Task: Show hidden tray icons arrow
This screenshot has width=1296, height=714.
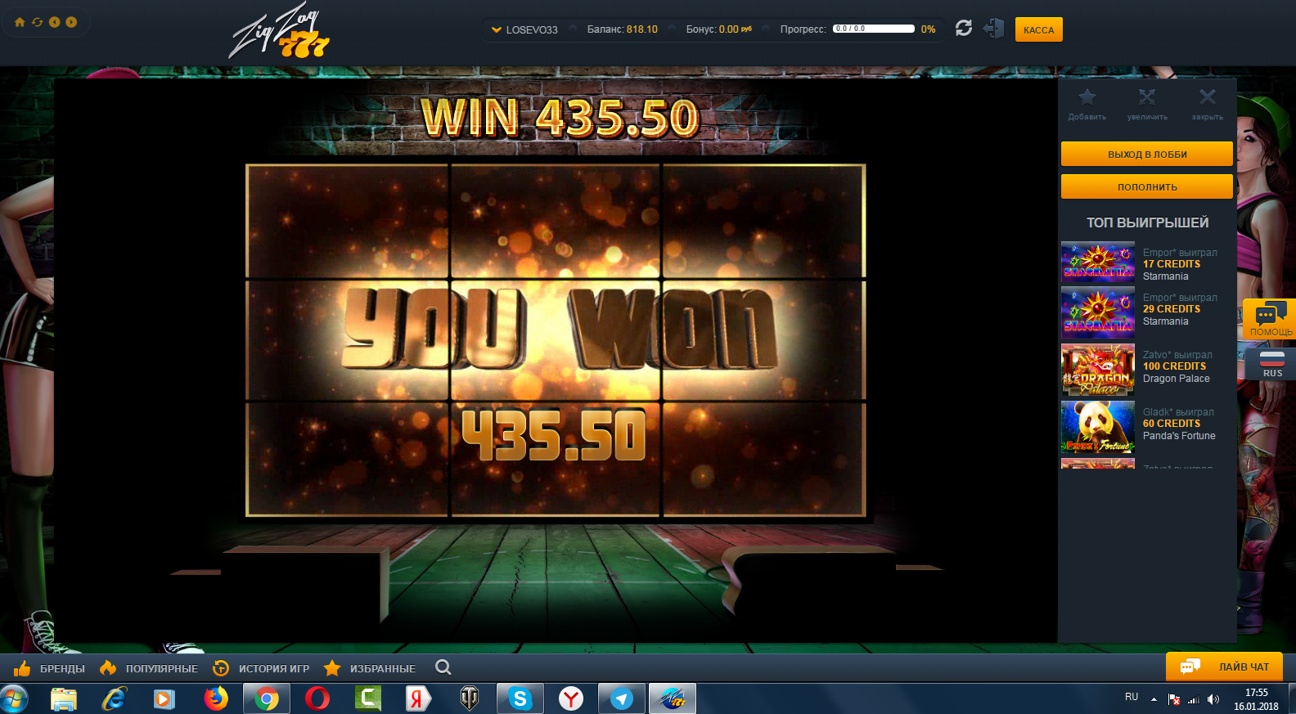Action: [x=1154, y=699]
